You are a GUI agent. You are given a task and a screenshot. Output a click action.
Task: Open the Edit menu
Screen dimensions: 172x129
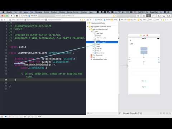pyautogui.click(x=20, y=12)
